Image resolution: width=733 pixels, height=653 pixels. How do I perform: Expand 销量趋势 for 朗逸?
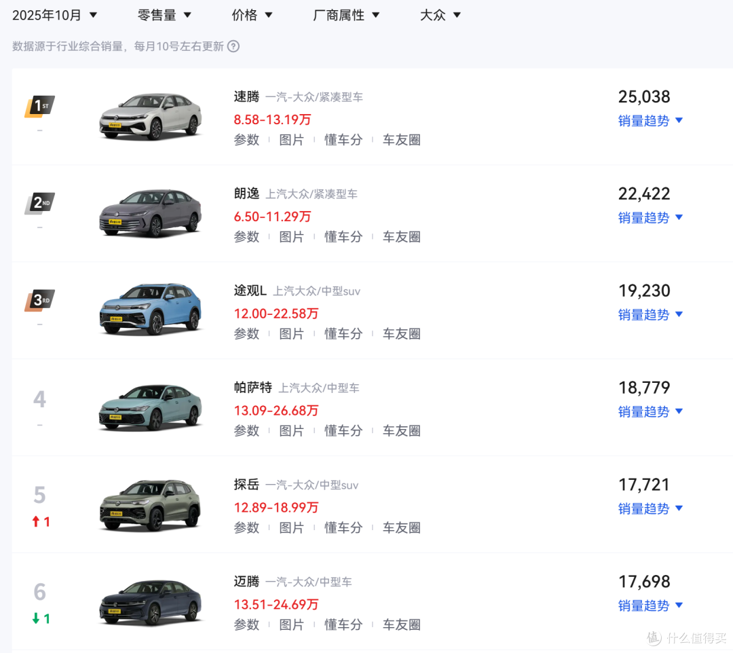pyautogui.click(x=650, y=217)
